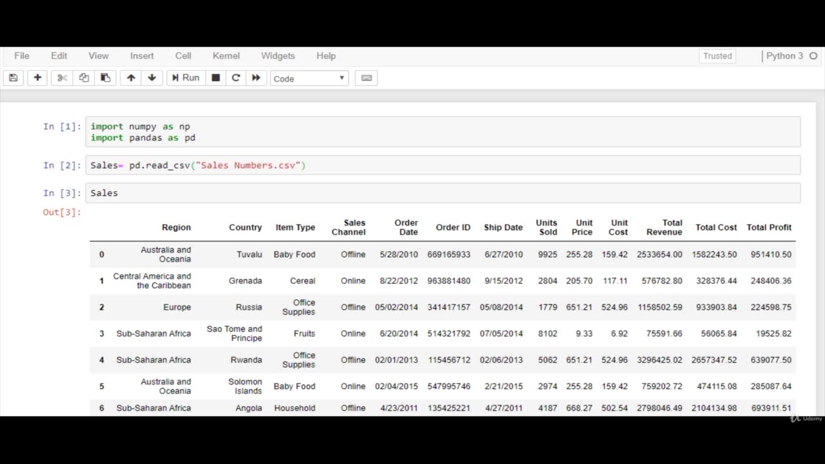Click the Order ID column header
825x464 pixels.
453,227
